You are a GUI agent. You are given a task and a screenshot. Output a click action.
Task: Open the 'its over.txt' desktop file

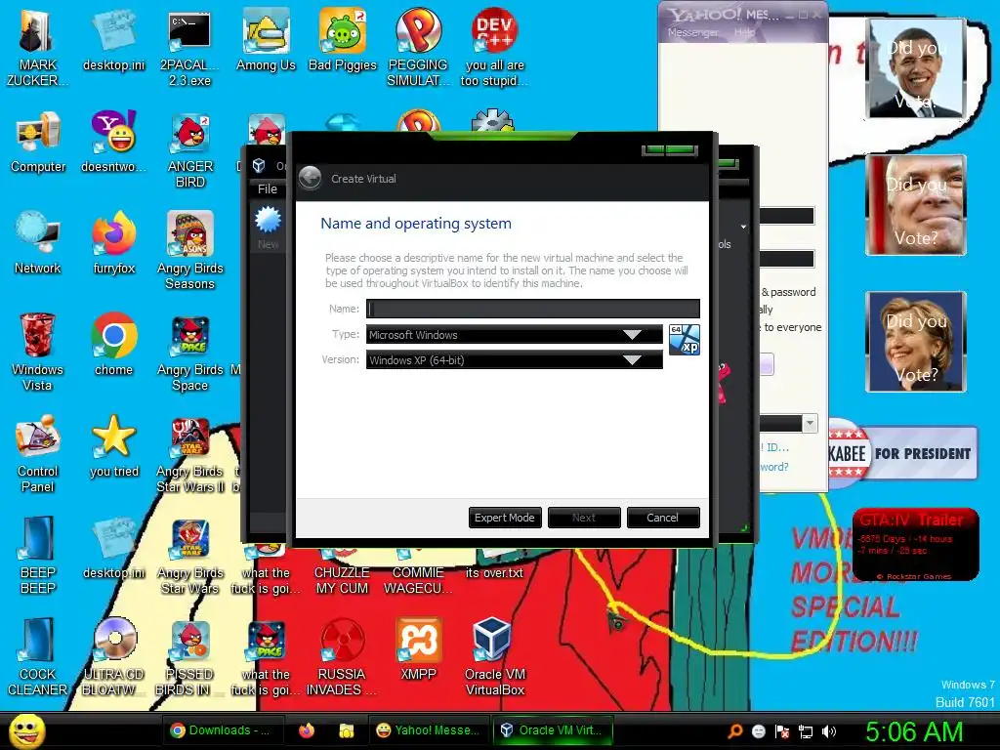point(494,572)
